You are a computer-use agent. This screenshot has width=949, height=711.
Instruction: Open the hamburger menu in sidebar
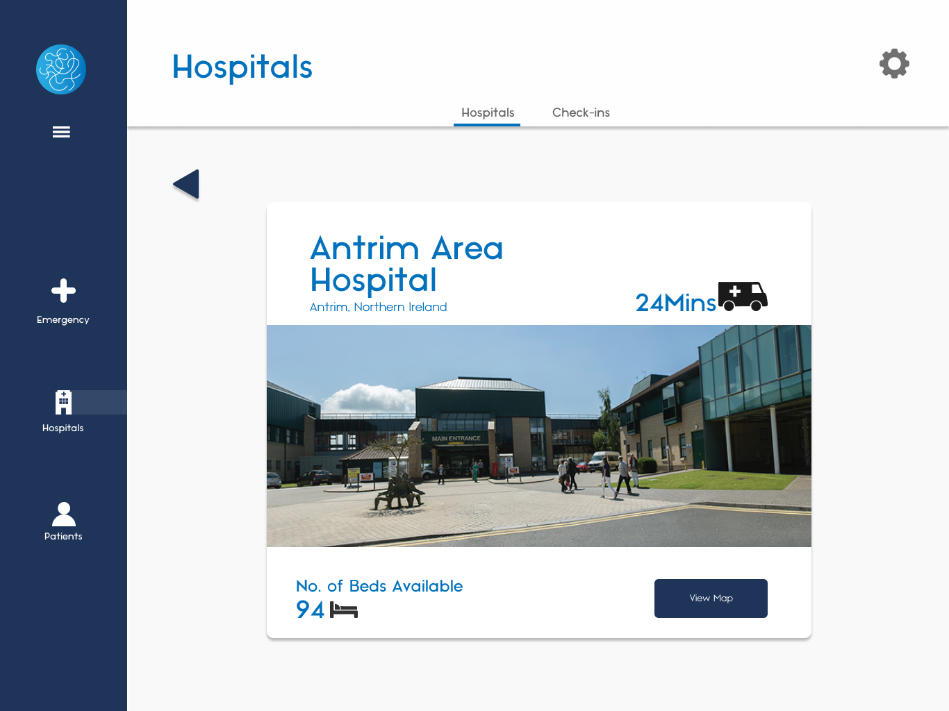click(61, 132)
